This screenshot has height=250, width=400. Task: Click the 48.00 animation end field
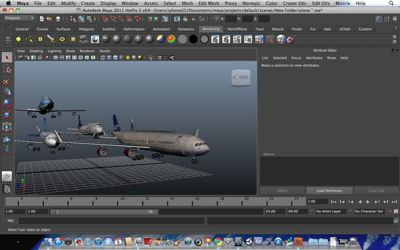pyautogui.click(x=297, y=211)
